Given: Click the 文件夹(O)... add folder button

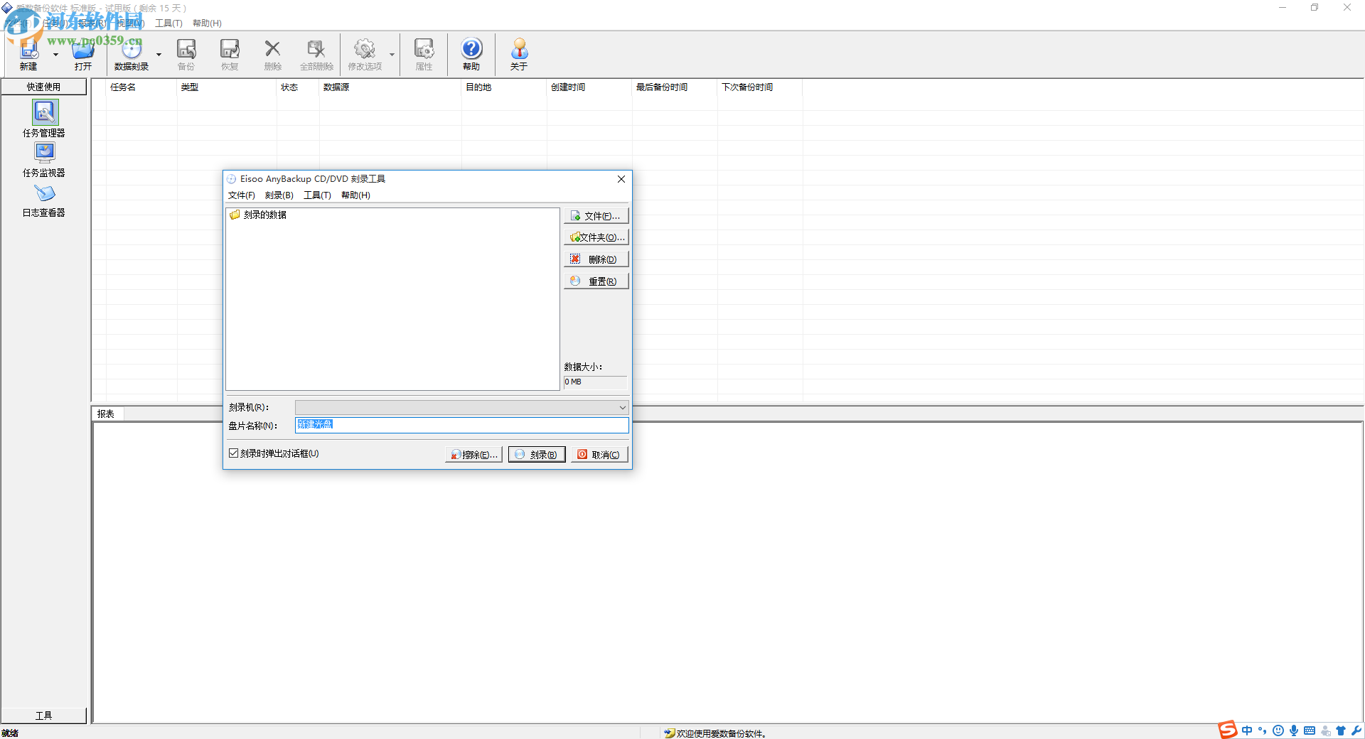Looking at the screenshot, I should point(596,237).
